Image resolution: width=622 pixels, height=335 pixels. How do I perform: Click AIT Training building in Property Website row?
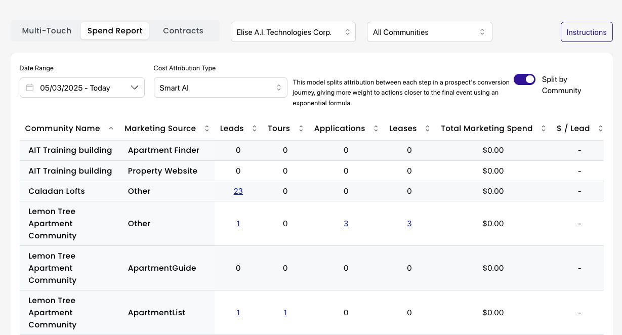point(70,171)
